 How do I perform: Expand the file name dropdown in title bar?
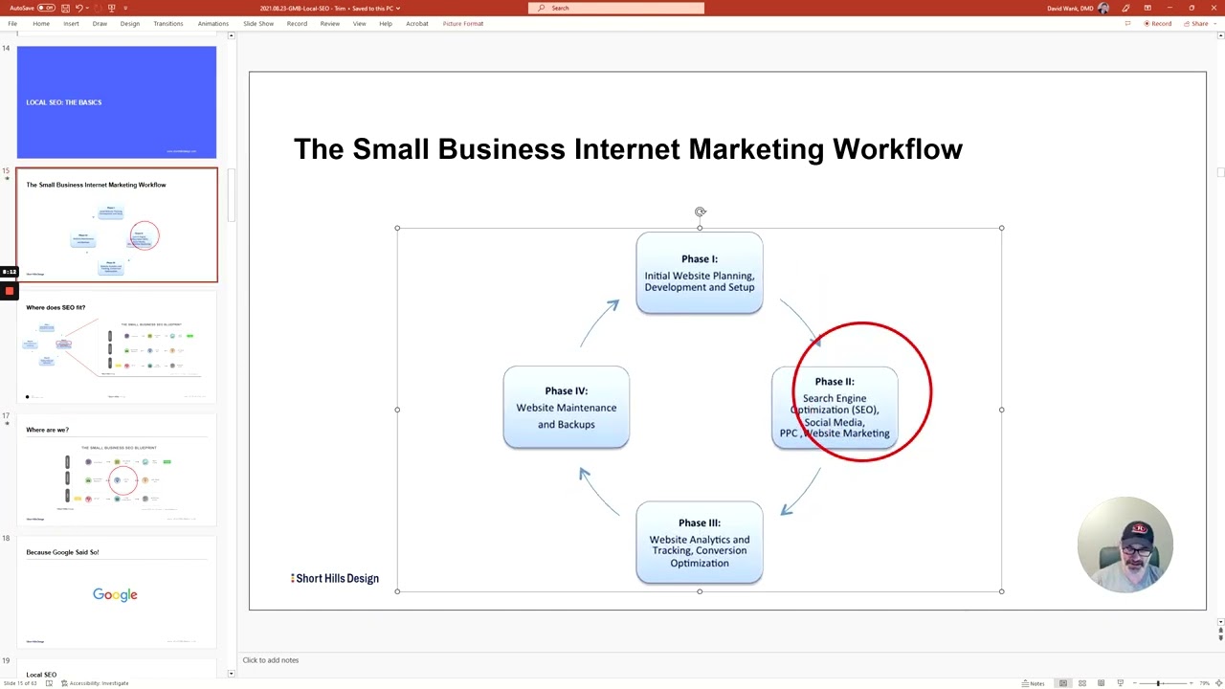coord(397,8)
